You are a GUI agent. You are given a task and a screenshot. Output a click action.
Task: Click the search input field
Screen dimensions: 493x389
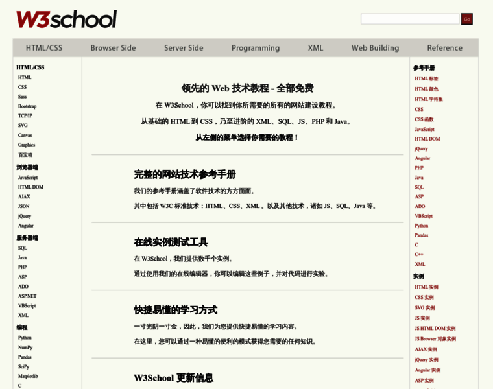[410, 19]
